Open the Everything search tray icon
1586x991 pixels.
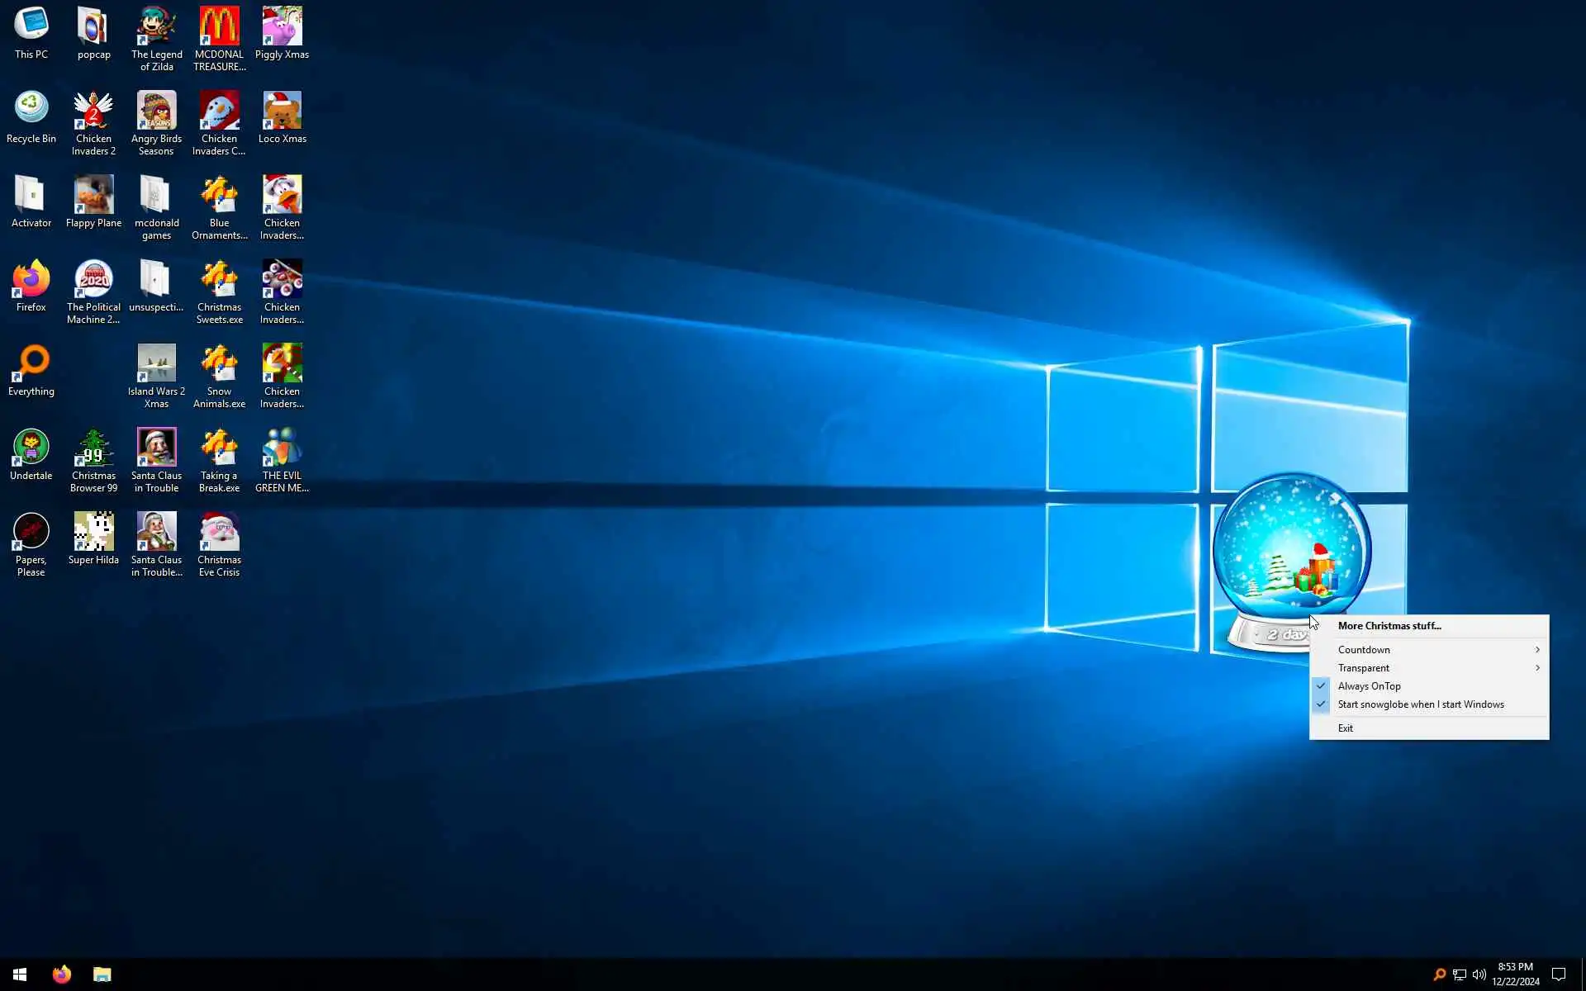pos(1439,974)
